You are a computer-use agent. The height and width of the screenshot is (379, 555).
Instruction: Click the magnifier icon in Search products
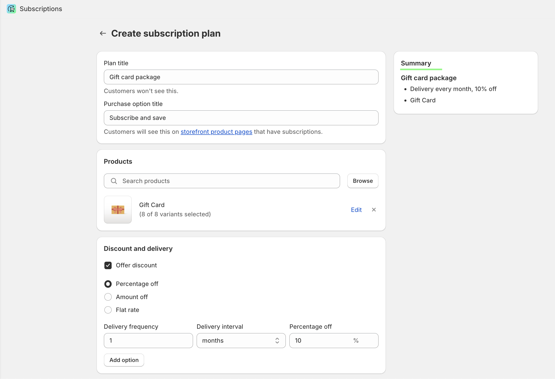pyautogui.click(x=114, y=181)
